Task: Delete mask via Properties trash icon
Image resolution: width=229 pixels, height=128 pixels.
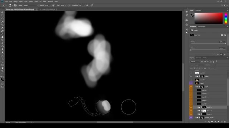Action: (225, 54)
